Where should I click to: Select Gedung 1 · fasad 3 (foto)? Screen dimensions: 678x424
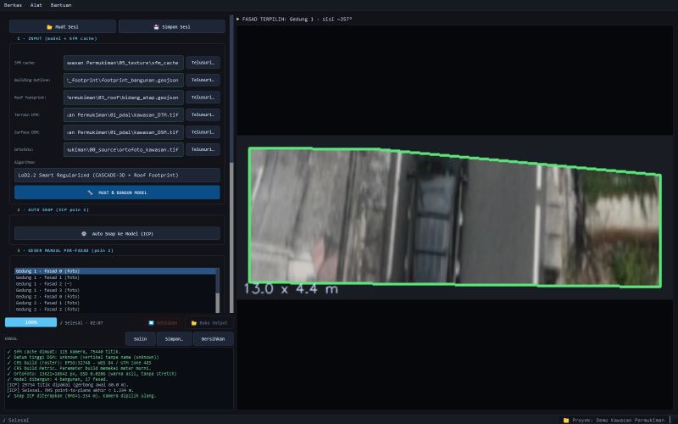114,290
